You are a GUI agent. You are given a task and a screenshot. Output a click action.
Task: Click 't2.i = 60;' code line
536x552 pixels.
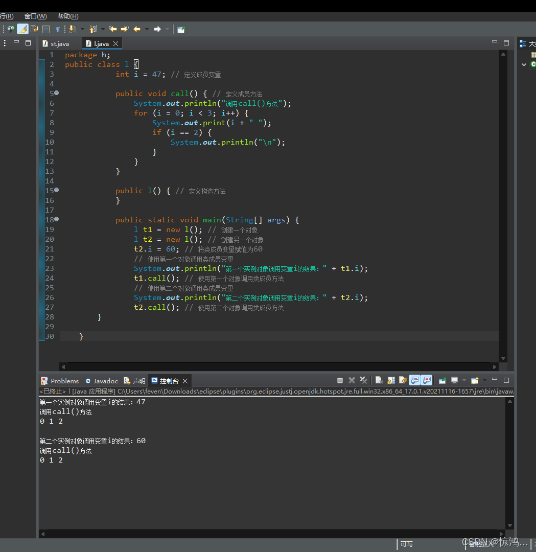156,249
